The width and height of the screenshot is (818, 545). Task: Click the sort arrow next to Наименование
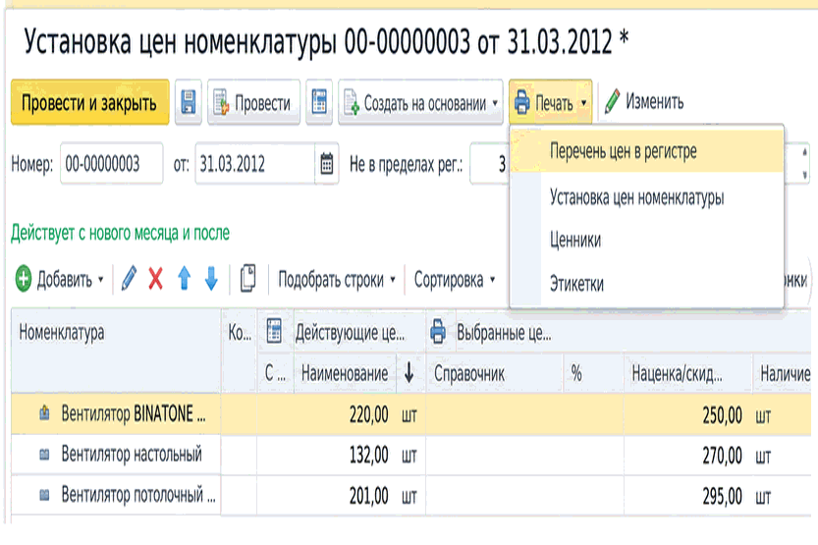(x=409, y=373)
